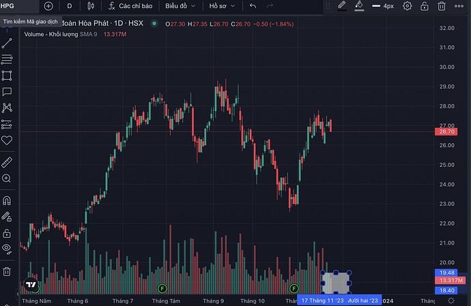Click the 17 Tháng 11 '23 date label

click(x=323, y=301)
